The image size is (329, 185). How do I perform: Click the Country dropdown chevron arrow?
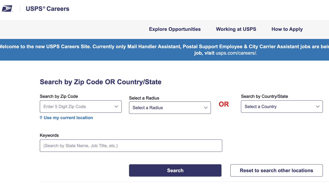click(318, 107)
